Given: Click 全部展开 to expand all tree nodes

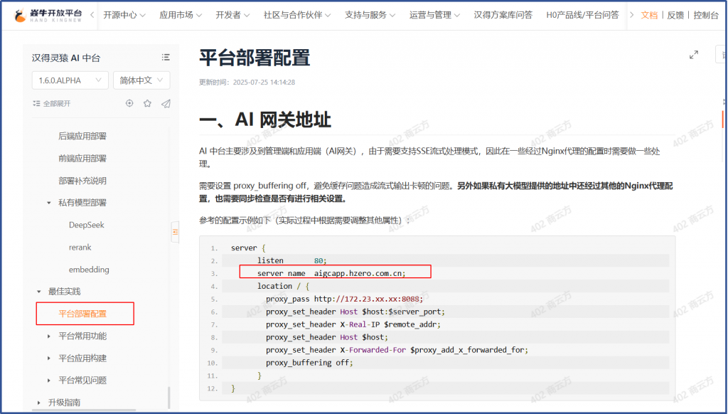Looking at the screenshot, I should 51,103.
